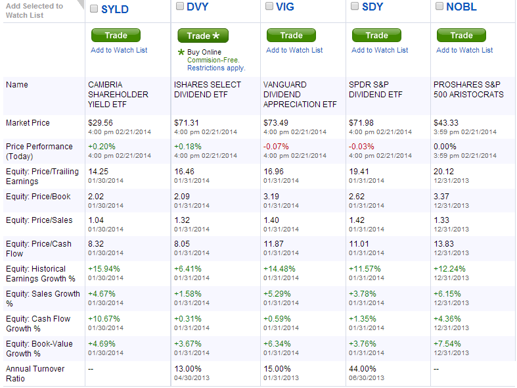The height and width of the screenshot is (388, 517).
Task: Click SYLD trailing earnings value 14.25
Action: pyautogui.click(x=99, y=172)
